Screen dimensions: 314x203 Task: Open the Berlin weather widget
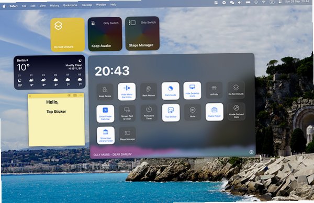pyautogui.click(x=50, y=72)
